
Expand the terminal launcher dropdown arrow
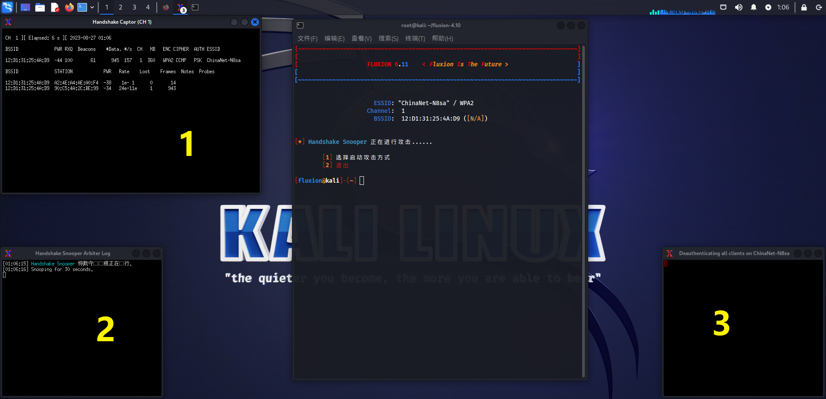(92, 7)
